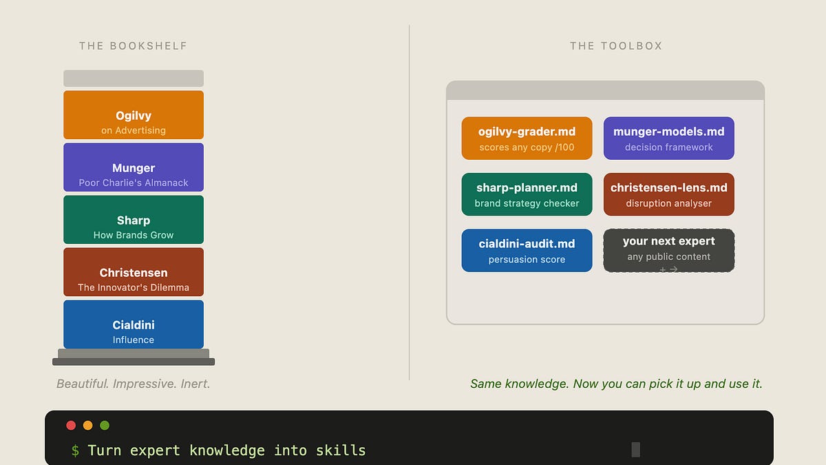Select the sharp-planner.md card
Viewport: 826px width, 465px height.
[527, 194]
